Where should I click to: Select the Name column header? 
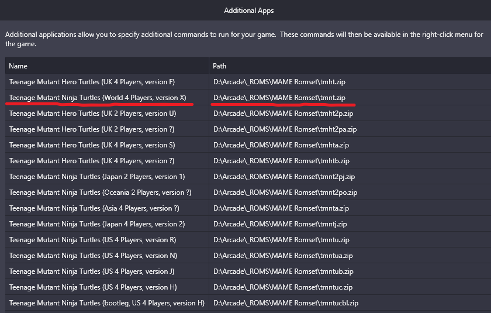tap(107, 66)
